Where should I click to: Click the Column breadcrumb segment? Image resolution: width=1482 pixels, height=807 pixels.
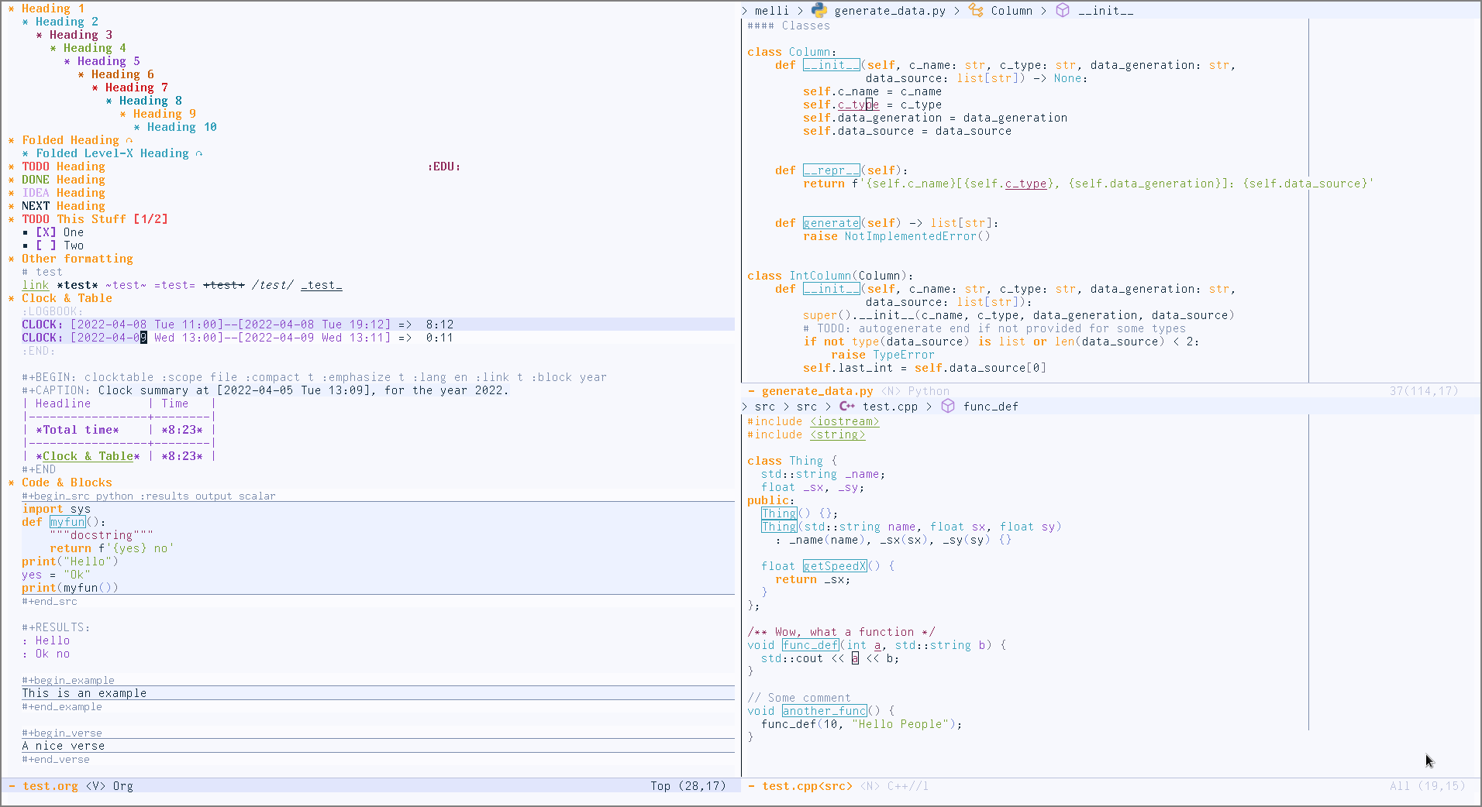1012,11
